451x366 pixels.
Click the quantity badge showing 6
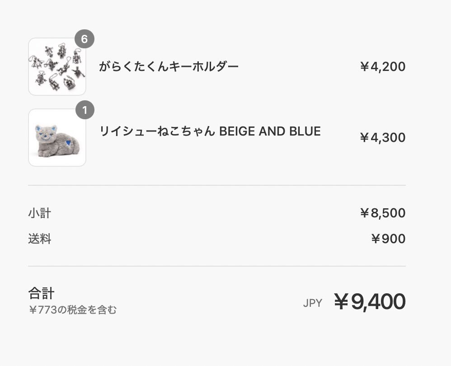click(x=84, y=39)
